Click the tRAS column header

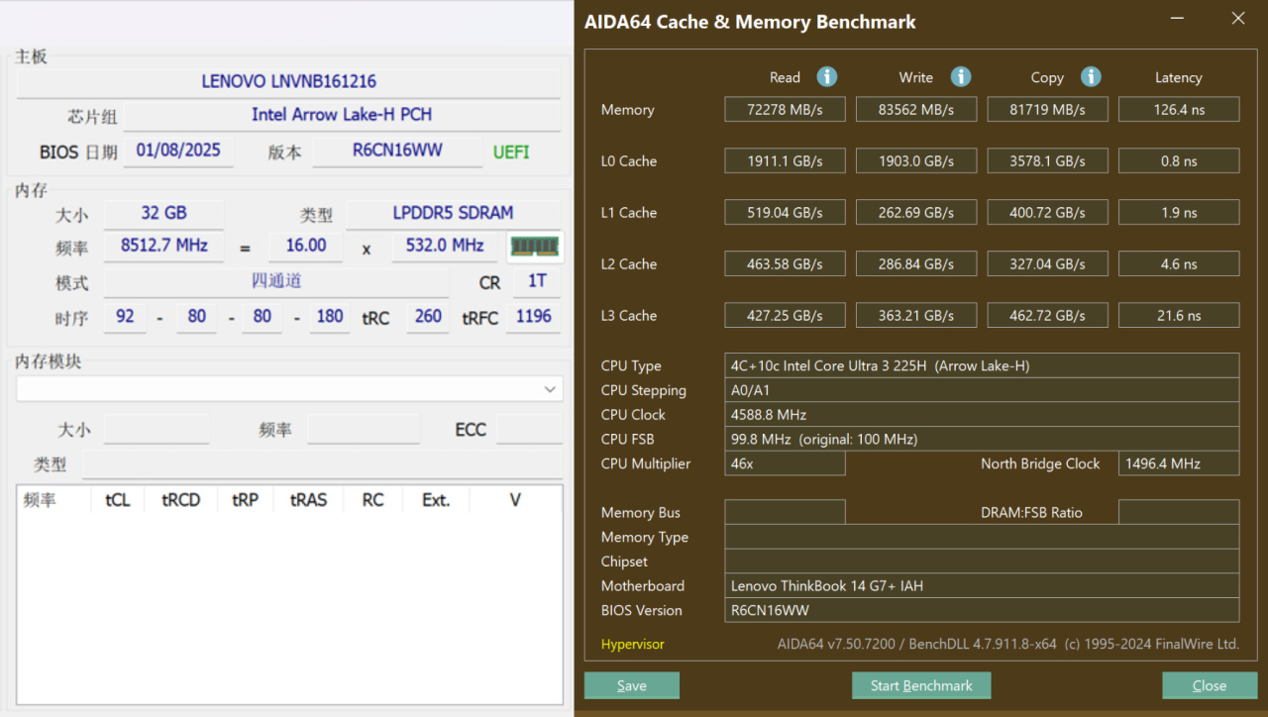click(308, 500)
